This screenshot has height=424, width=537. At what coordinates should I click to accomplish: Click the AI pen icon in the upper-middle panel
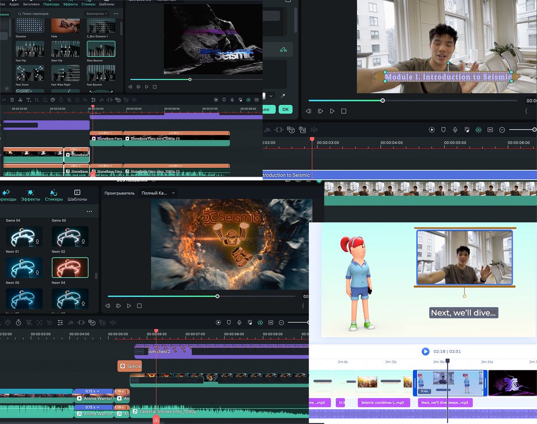(283, 49)
